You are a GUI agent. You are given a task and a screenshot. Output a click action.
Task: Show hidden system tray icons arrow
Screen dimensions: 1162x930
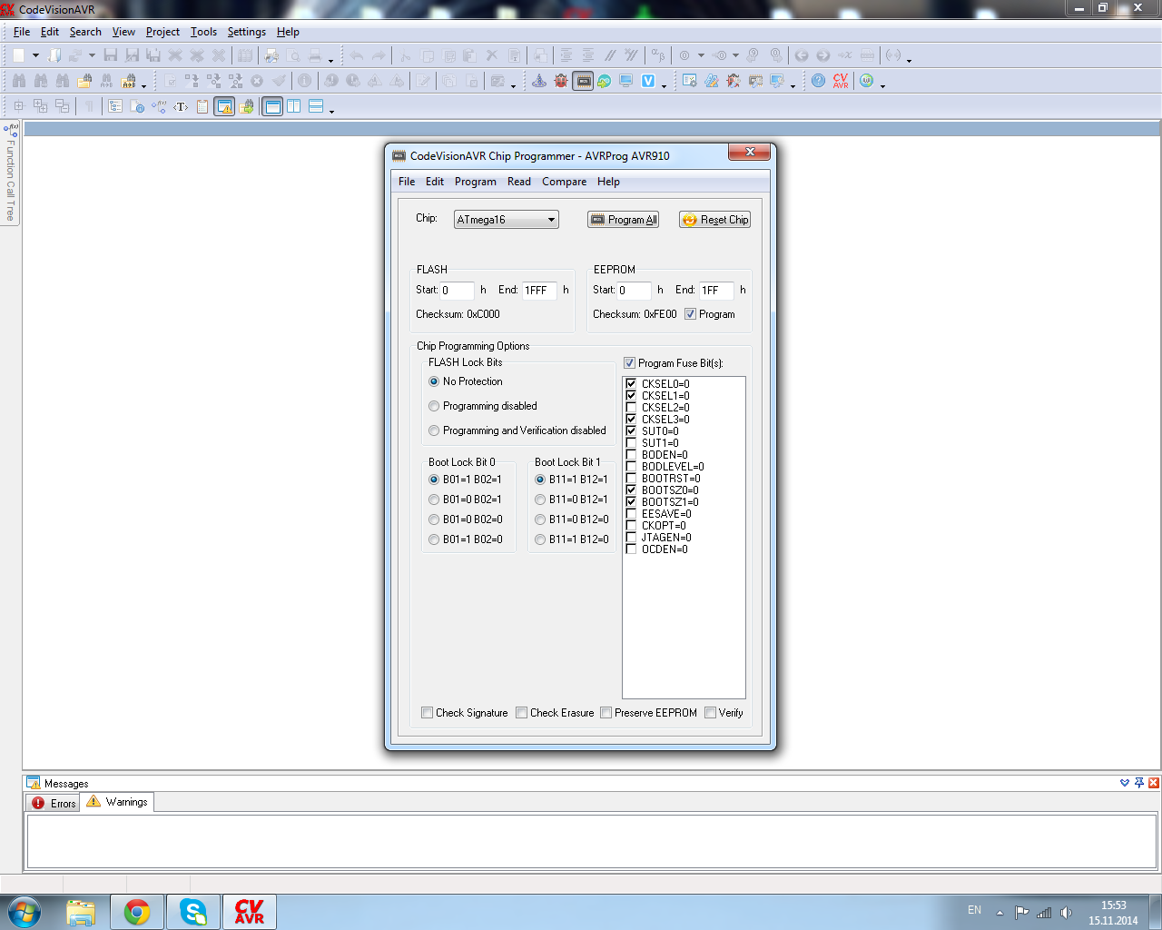point(1000,913)
